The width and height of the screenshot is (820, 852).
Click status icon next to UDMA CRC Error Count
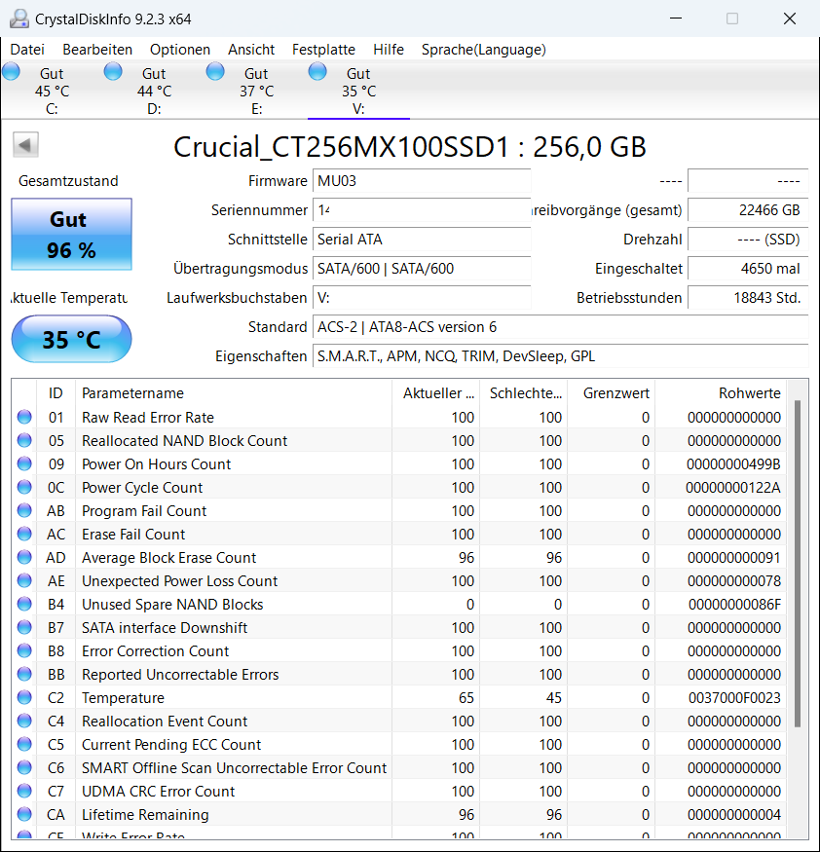[22, 791]
